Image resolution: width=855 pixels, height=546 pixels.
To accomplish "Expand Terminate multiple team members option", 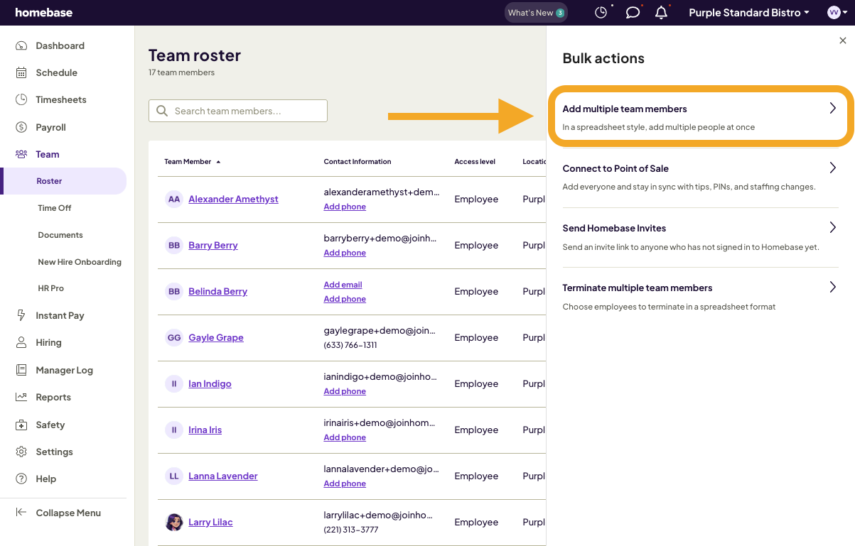I will pyautogui.click(x=832, y=287).
